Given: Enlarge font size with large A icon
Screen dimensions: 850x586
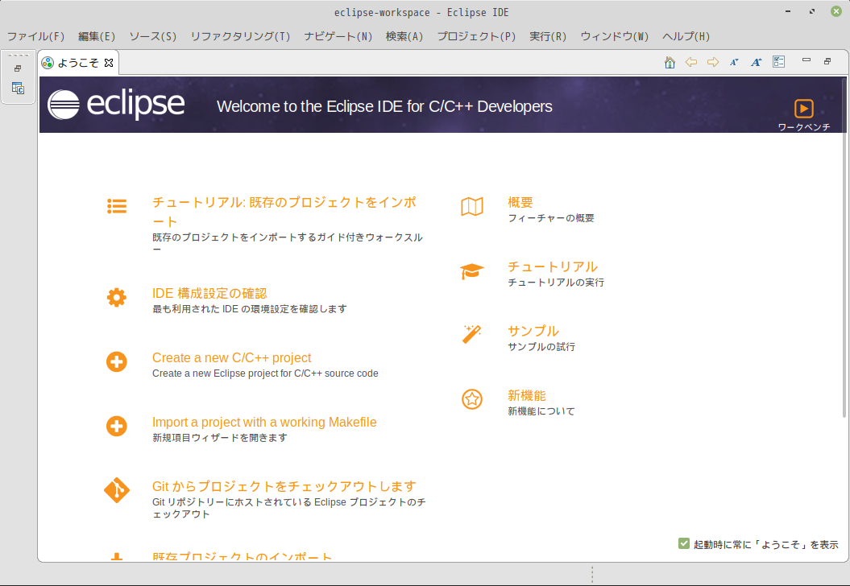Looking at the screenshot, I should [x=757, y=62].
